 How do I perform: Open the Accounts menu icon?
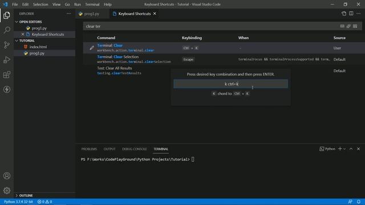(7, 176)
